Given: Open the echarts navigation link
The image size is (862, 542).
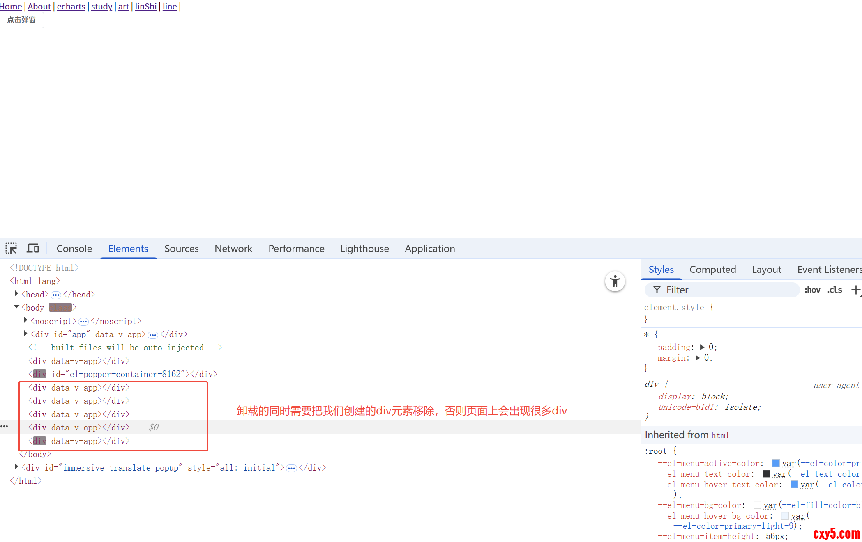Looking at the screenshot, I should [71, 6].
